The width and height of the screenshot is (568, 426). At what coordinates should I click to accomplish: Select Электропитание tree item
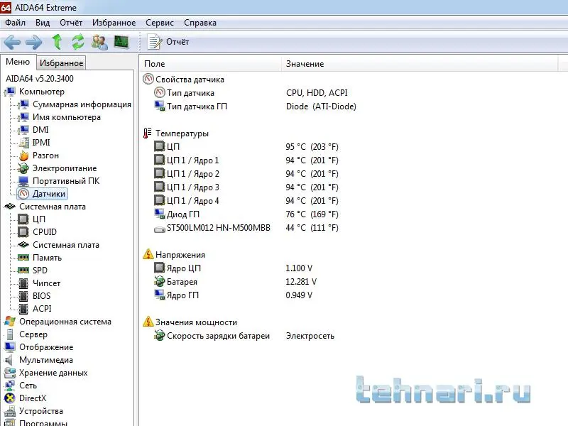click(65, 168)
